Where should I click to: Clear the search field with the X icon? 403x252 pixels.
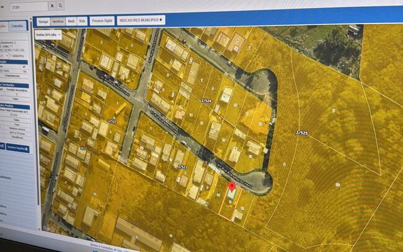point(50,6)
